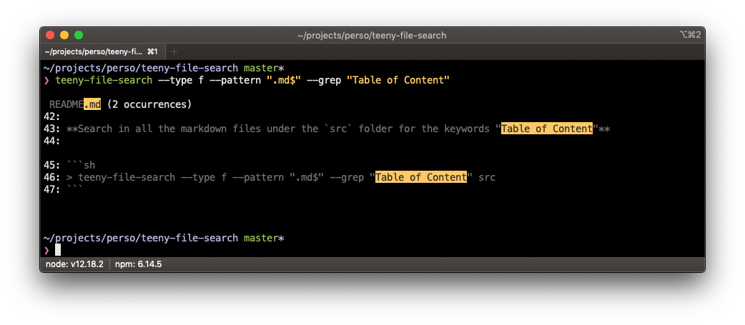Close the terminal window with red button

pyautogui.click(x=50, y=35)
